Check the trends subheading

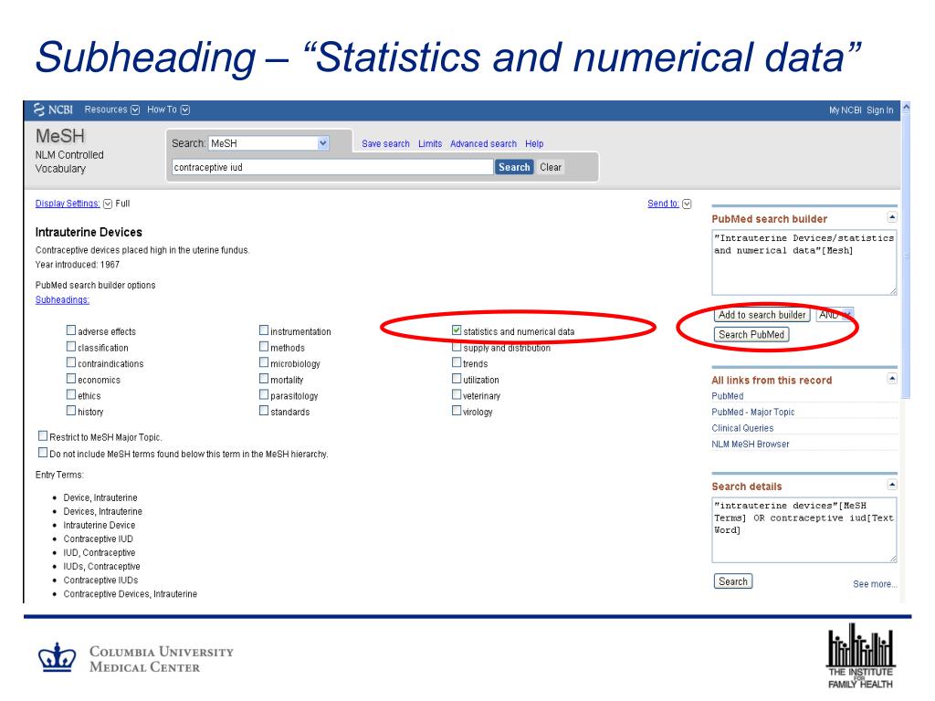(457, 362)
